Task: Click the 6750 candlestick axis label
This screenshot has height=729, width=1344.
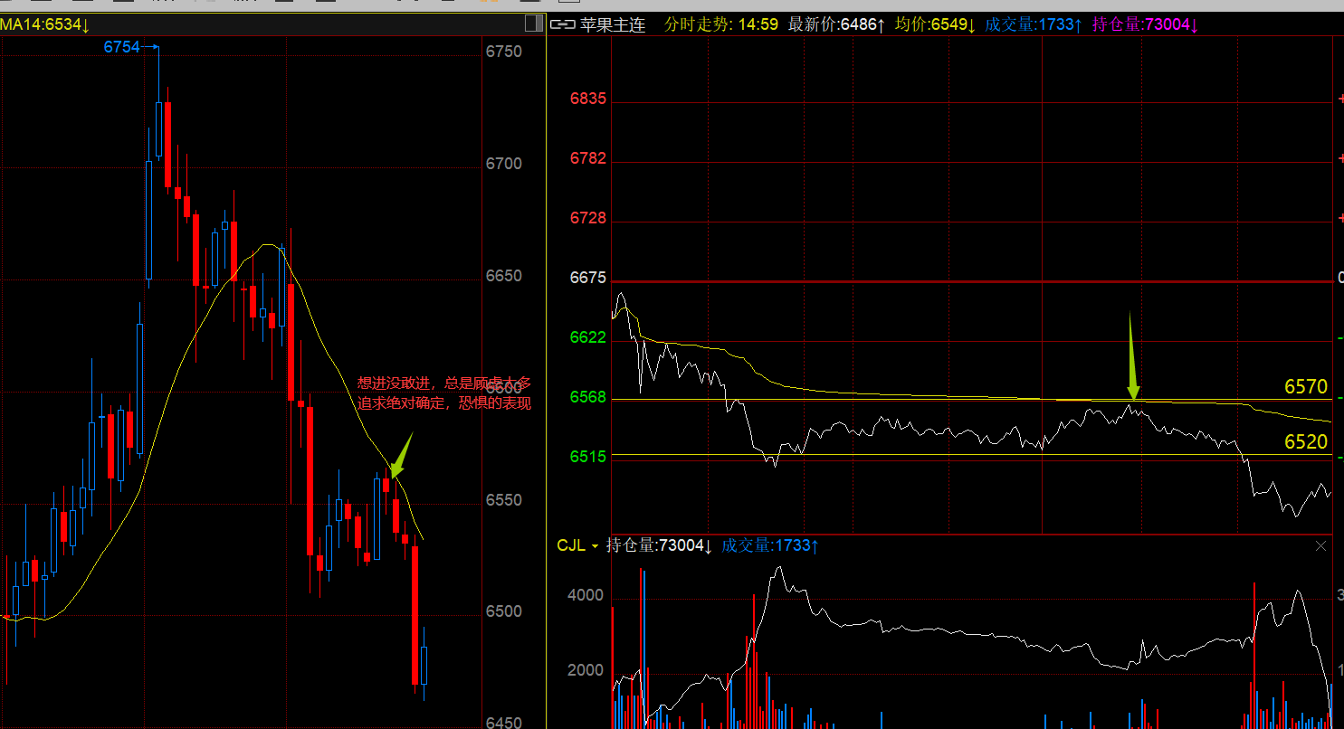Action: point(504,52)
